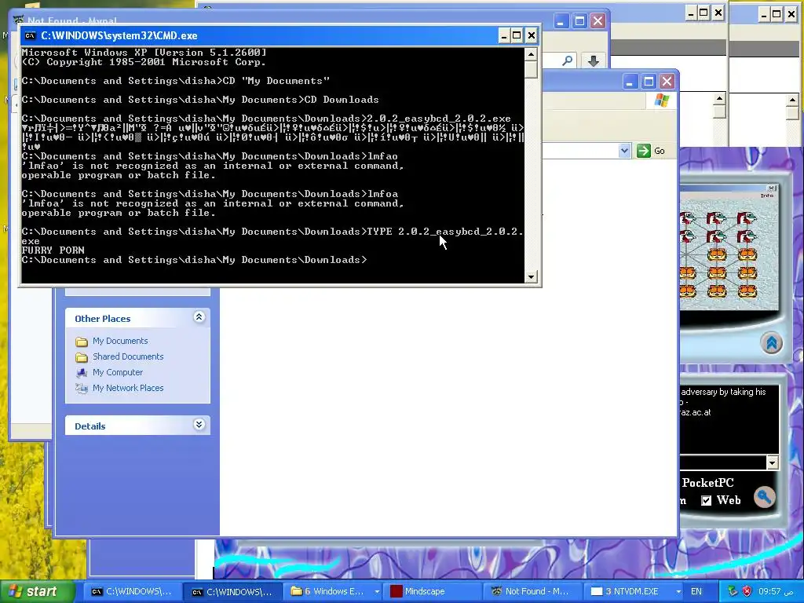Close the CMD.exe window
Image resolution: width=804 pixels, height=603 pixels.
(532, 35)
